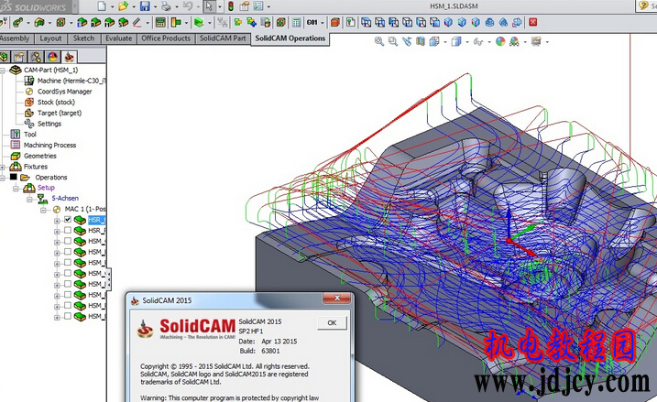
Task: Switch to the Sketch tab
Action: 83,38
